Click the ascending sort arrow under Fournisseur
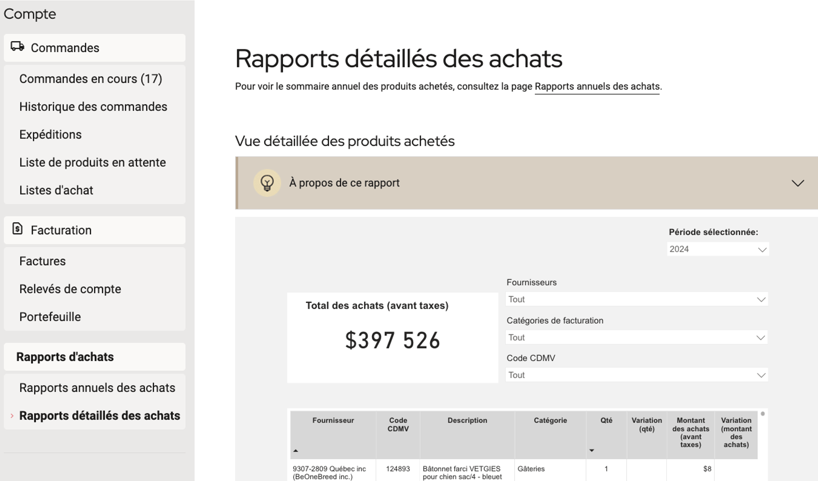 click(296, 451)
